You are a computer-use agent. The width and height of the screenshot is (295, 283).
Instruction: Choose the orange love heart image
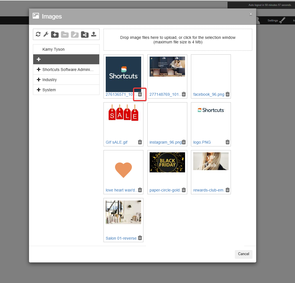coord(123,170)
